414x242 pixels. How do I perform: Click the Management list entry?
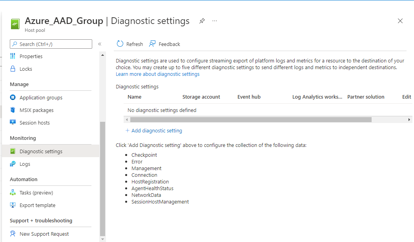[x=146, y=168]
